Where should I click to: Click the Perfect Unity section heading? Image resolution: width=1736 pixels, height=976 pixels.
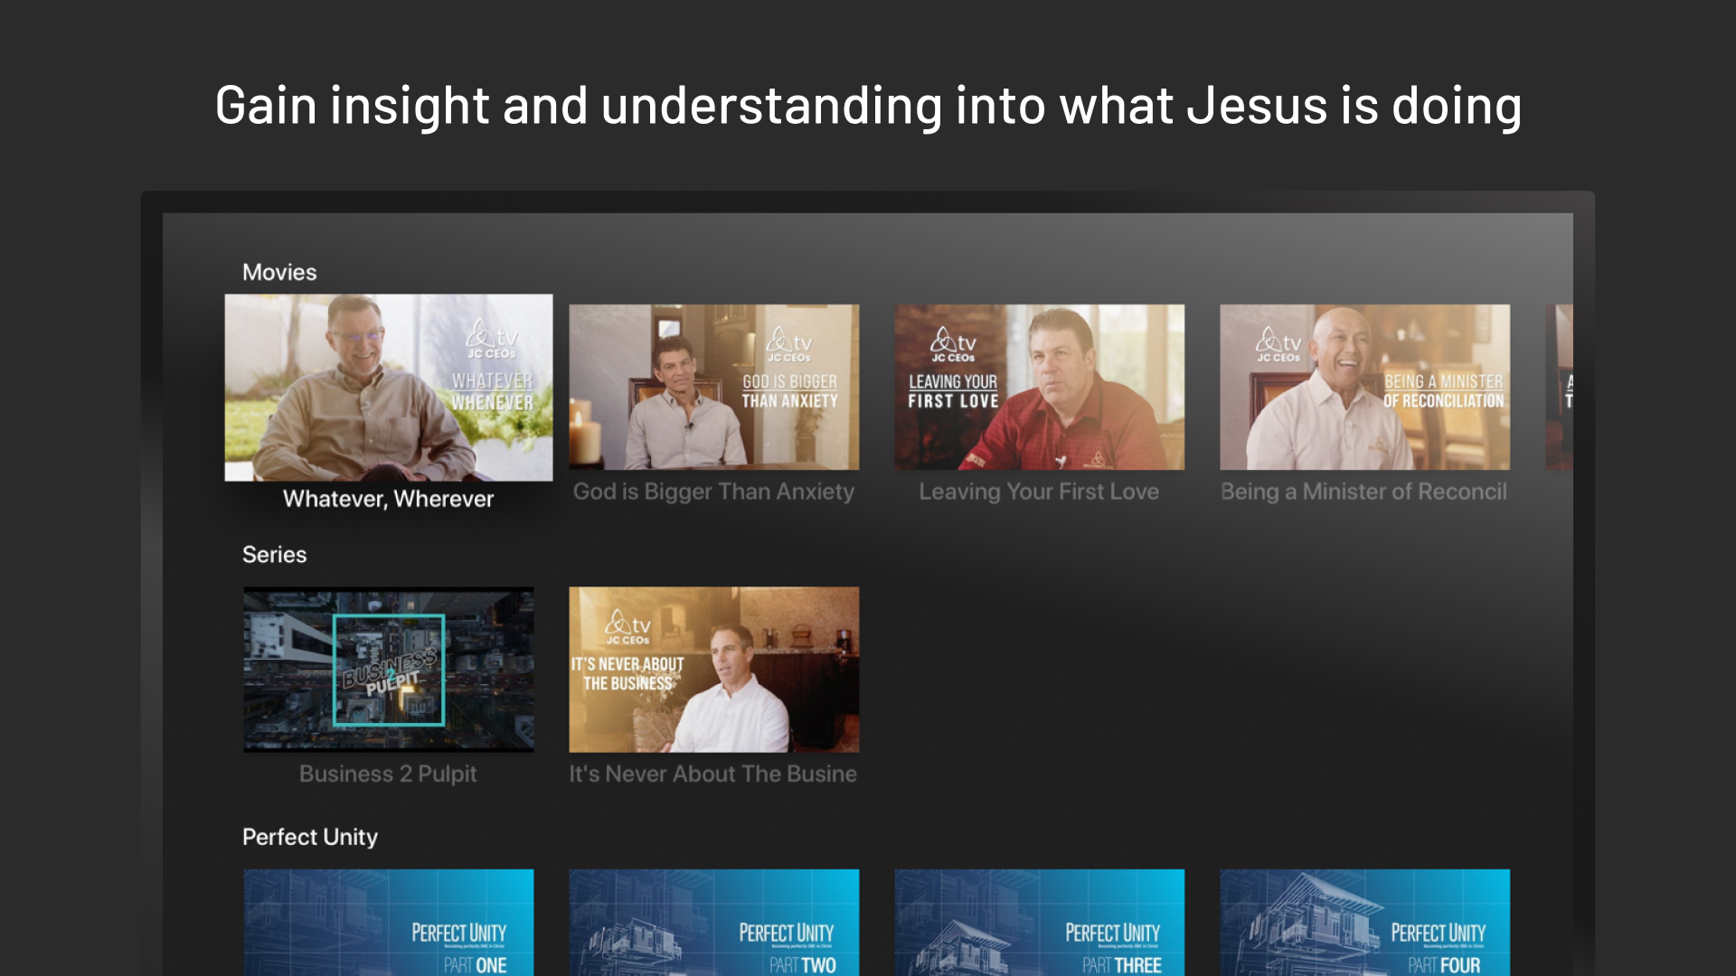[x=309, y=837]
